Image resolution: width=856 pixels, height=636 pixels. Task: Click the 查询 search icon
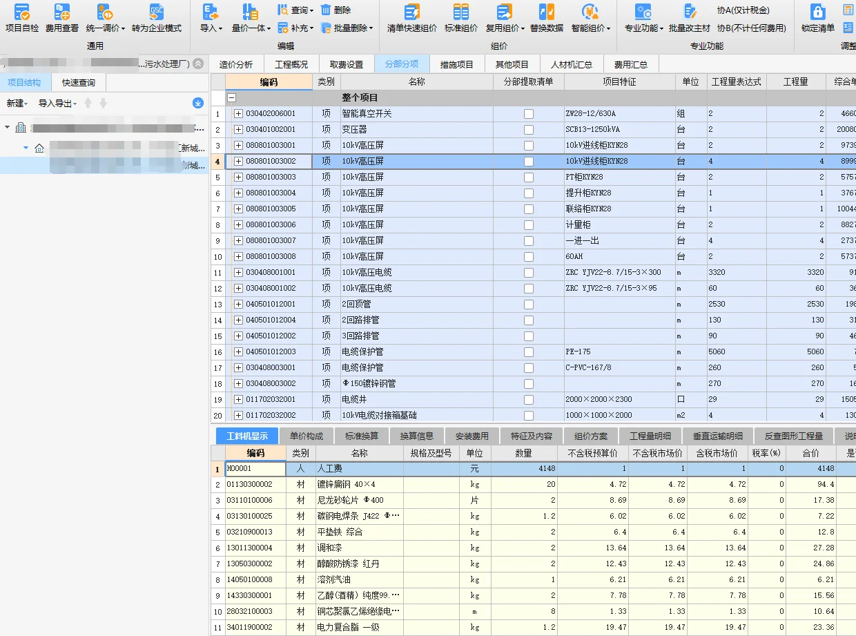click(283, 10)
